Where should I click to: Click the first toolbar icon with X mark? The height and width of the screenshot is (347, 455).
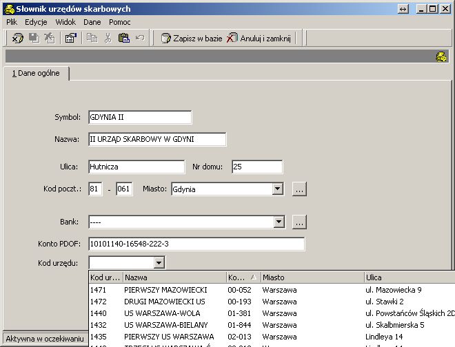[x=17, y=38]
